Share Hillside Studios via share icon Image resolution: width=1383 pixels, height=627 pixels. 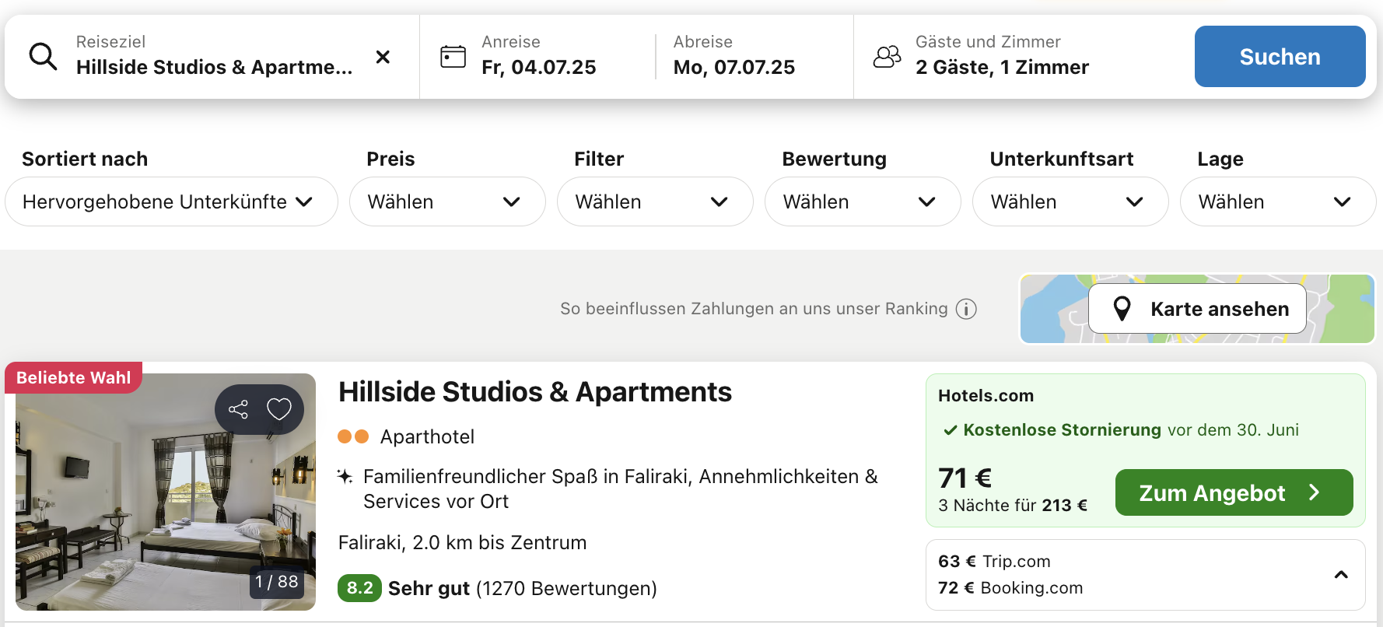click(x=238, y=409)
